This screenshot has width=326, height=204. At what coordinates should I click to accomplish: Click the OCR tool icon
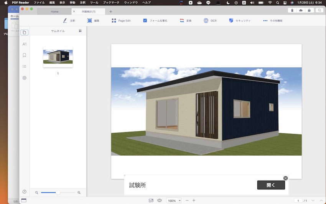206,20
